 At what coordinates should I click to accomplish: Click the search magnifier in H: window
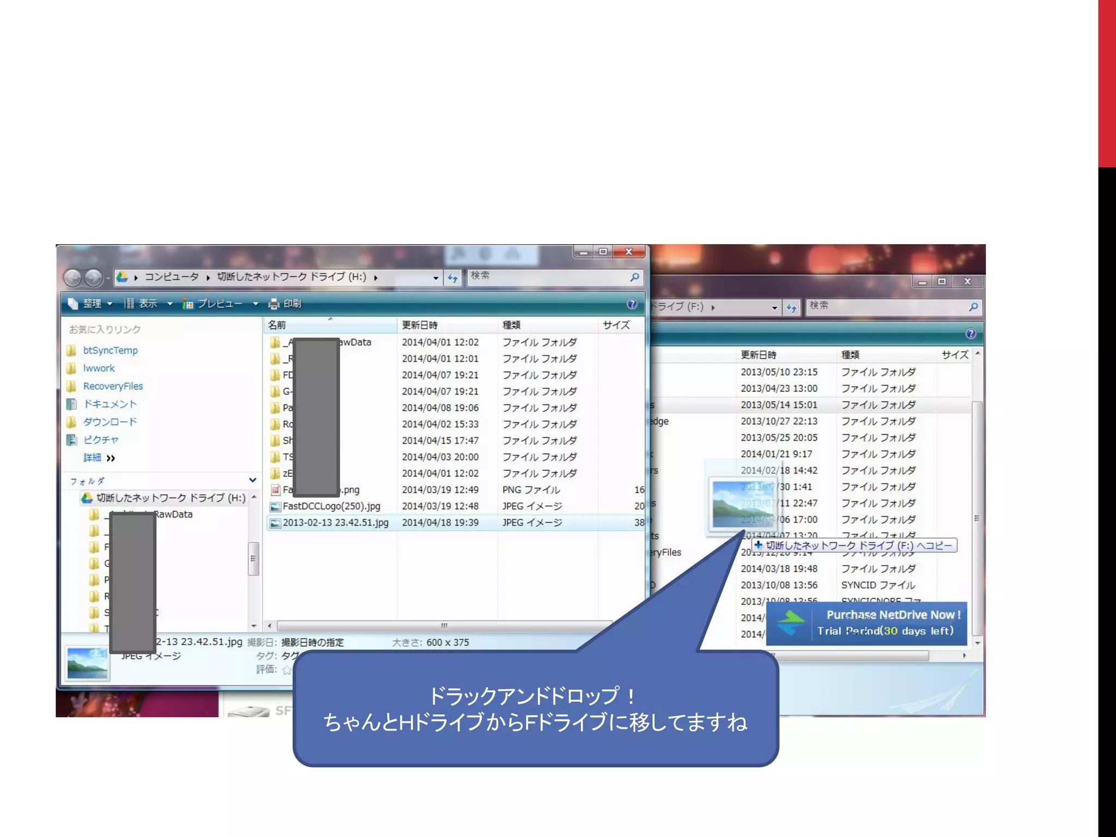pos(634,277)
